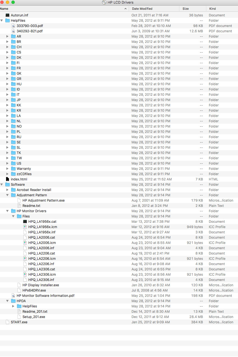The width and height of the screenshot is (238, 357).
Task: Select the Readme_201.txt text file icon
Action: tap(19, 311)
